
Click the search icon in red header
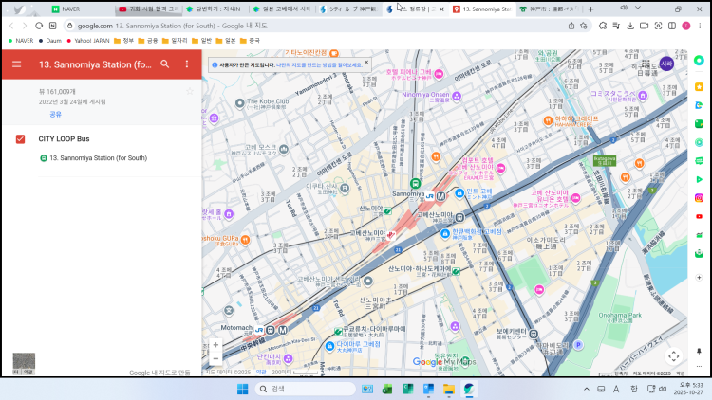pyautogui.click(x=165, y=64)
